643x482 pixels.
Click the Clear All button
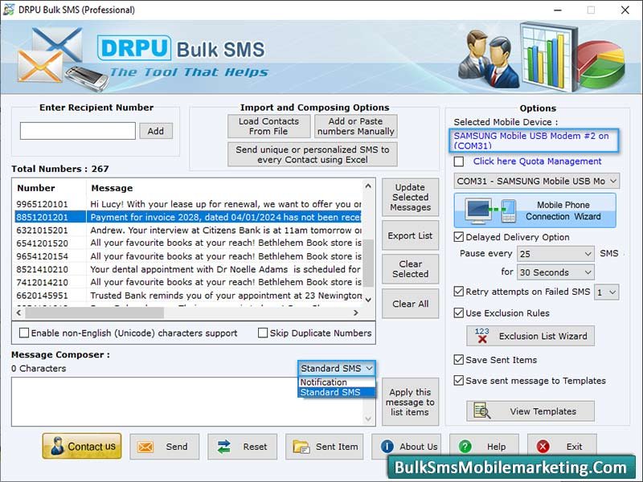[x=410, y=304]
